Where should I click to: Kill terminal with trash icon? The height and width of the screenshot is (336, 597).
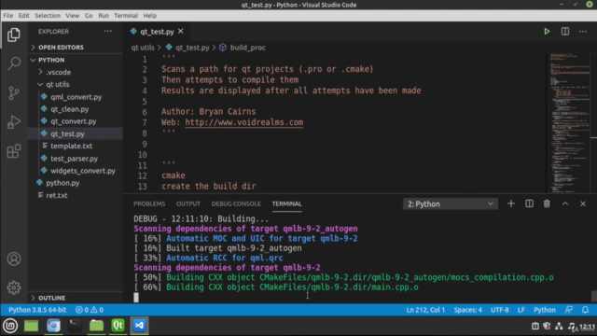click(x=547, y=203)
